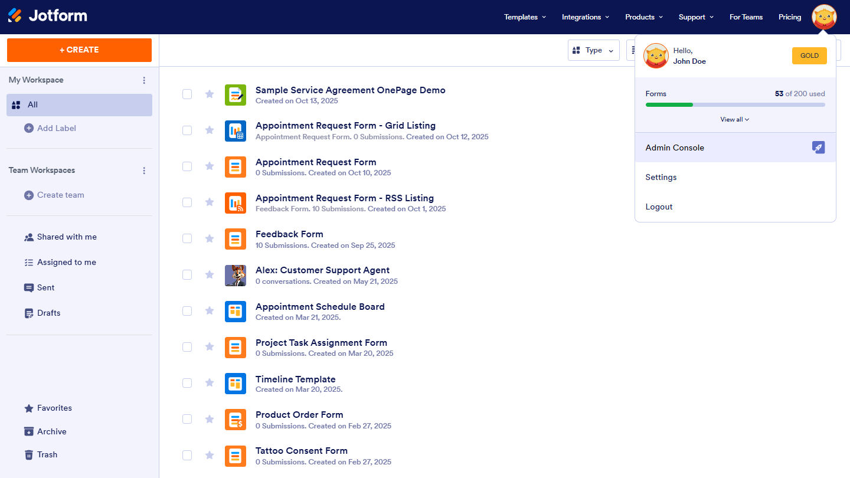Click the rocket icon beside Admin Console

point(818,148)
